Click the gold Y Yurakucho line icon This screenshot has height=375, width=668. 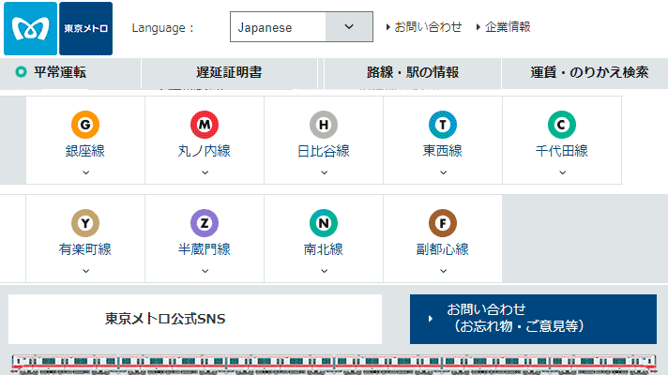pos(85,223)
